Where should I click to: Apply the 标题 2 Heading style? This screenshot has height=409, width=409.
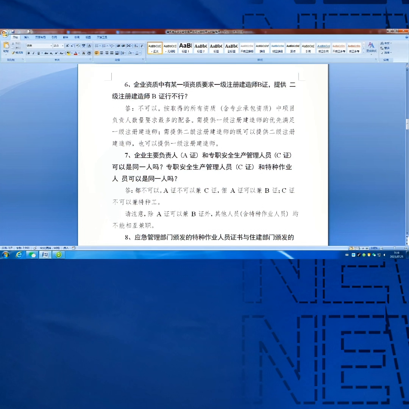click(201, 48)
